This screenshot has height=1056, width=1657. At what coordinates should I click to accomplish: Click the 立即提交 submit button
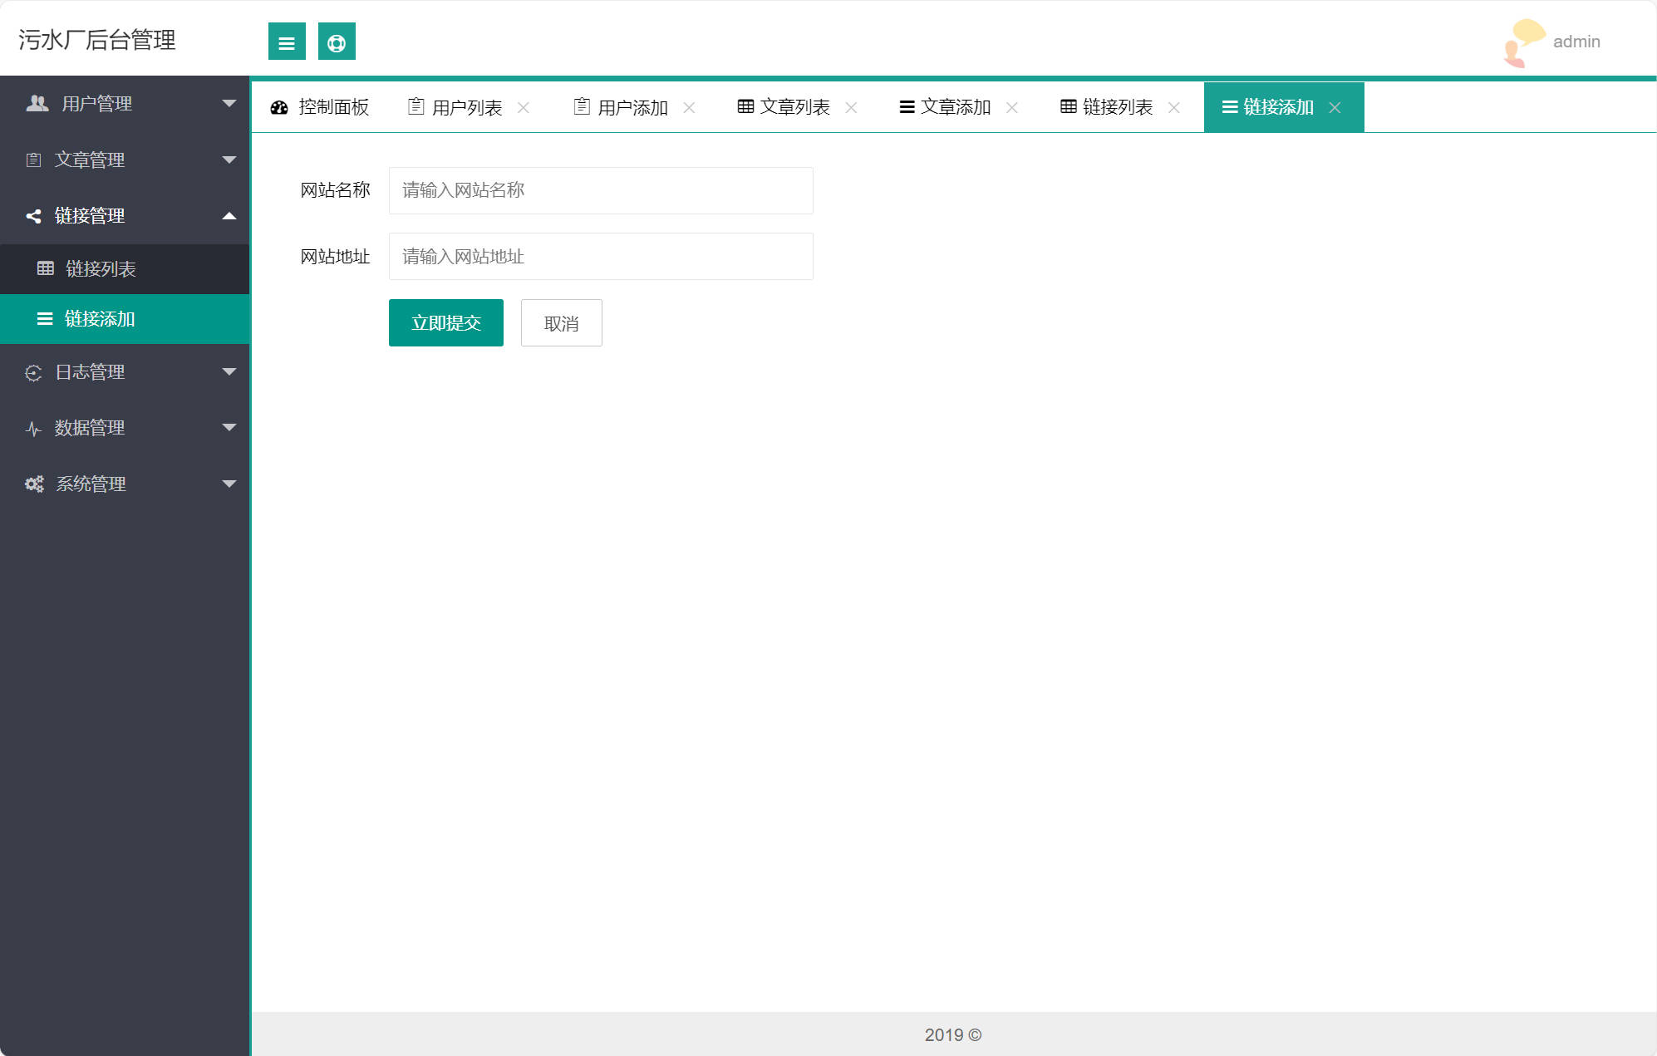(x=445, y=322)
